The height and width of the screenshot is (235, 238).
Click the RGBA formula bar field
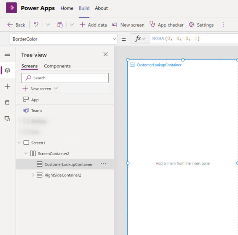pos(194,39)
